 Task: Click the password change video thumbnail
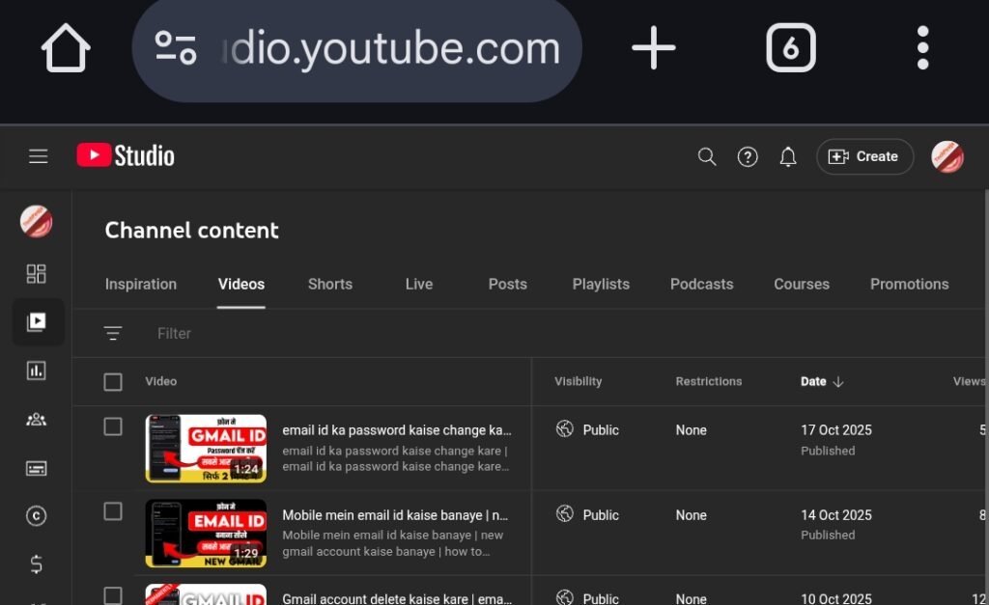click(x=206, y=447)
